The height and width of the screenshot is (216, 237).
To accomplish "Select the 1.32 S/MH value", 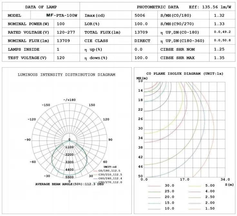I will click(219, 15).
